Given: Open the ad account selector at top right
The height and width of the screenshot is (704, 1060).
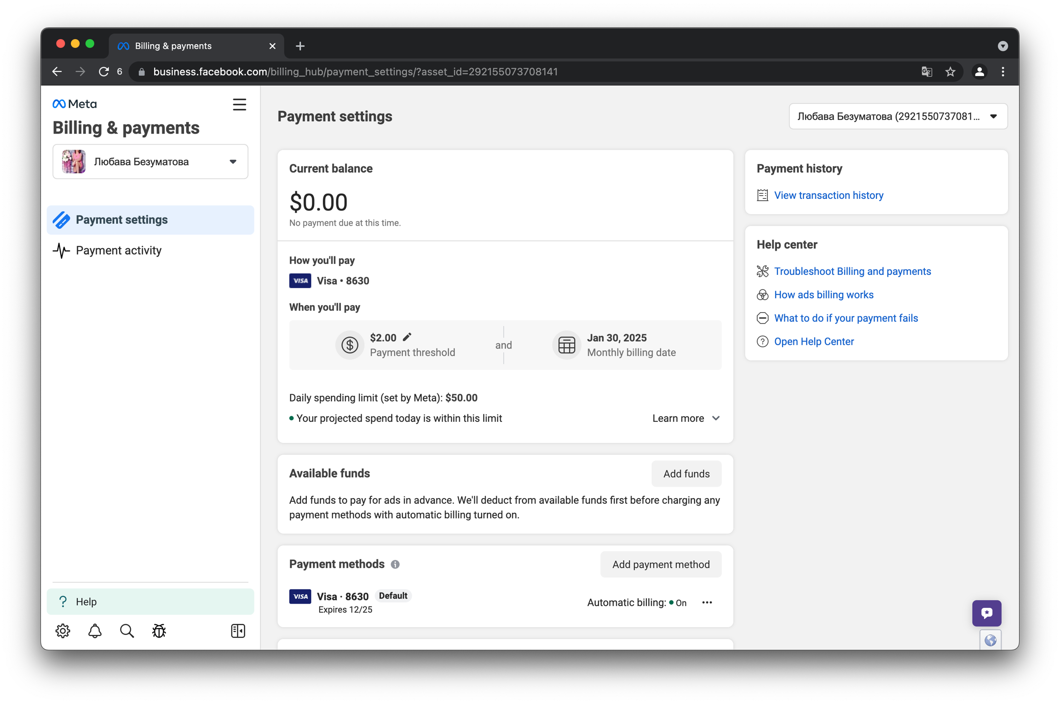Looking at the screenshot, I should click(898, 116).
